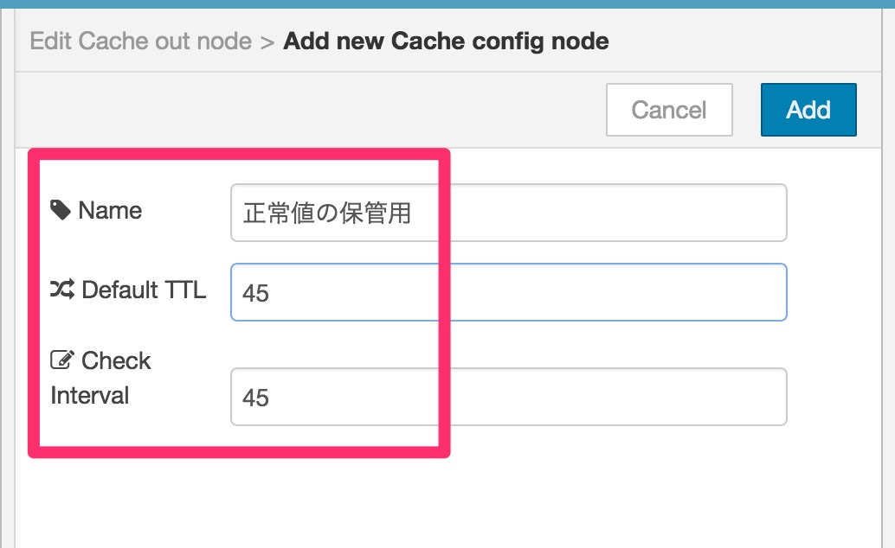Click the pencil-edit icon beside Check Interval
The width and height of the screenshot is (895, 548).
pos(61,360)
